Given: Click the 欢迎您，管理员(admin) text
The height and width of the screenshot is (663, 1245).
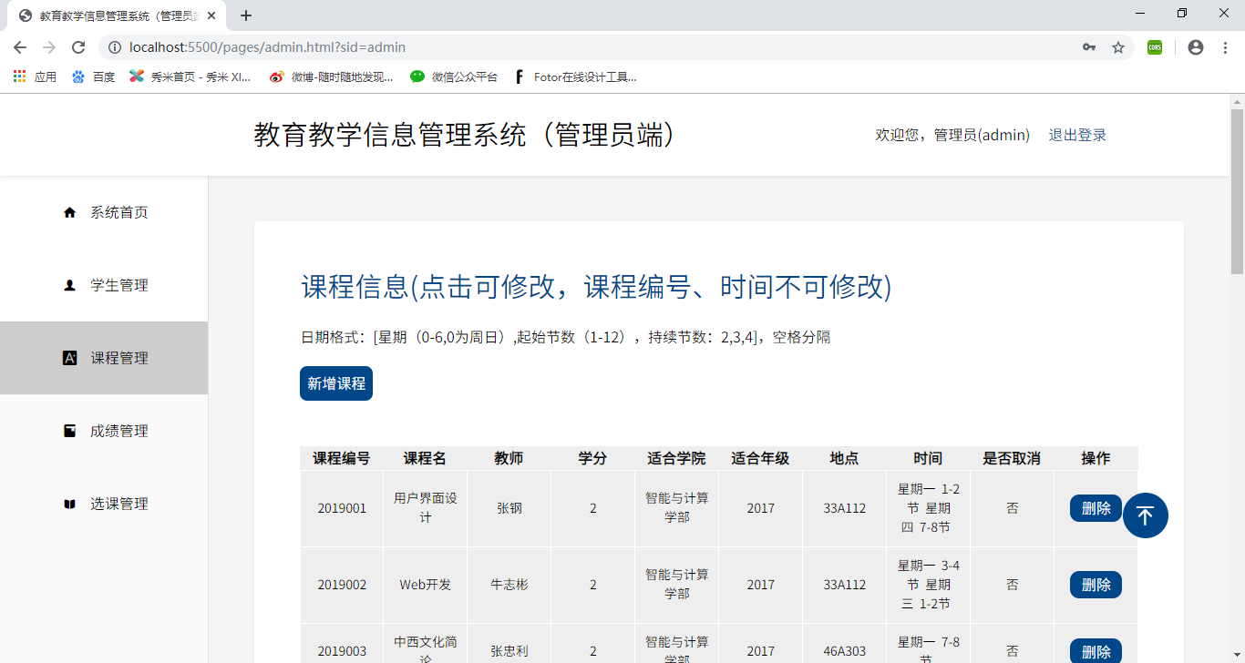Looking at the screenshot, I should coord(952,135).
